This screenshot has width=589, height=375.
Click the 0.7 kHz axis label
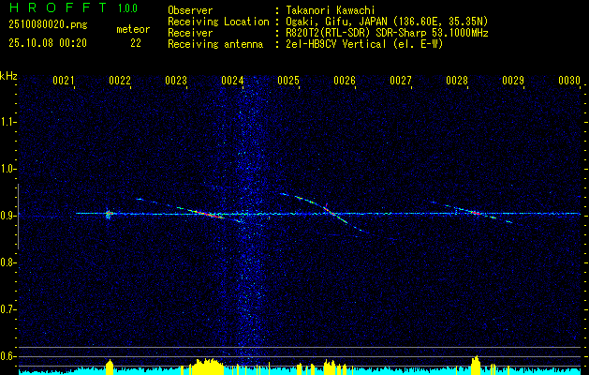click(7, 309)
